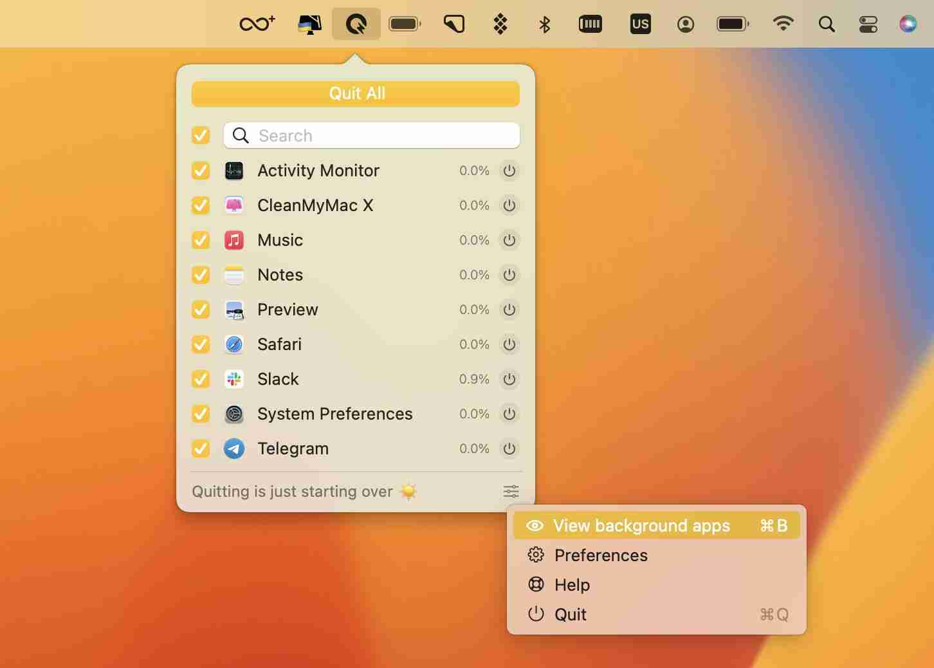
Task: Open the settings sliders icon at bottom right
Action: tap(511, 492)
